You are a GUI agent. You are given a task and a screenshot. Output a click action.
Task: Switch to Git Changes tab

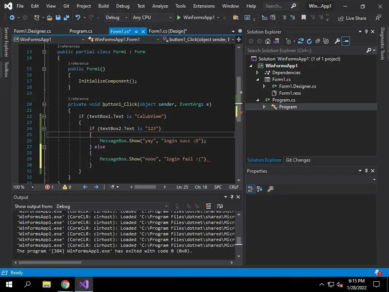pyautogui.click(x=298, y=160)
